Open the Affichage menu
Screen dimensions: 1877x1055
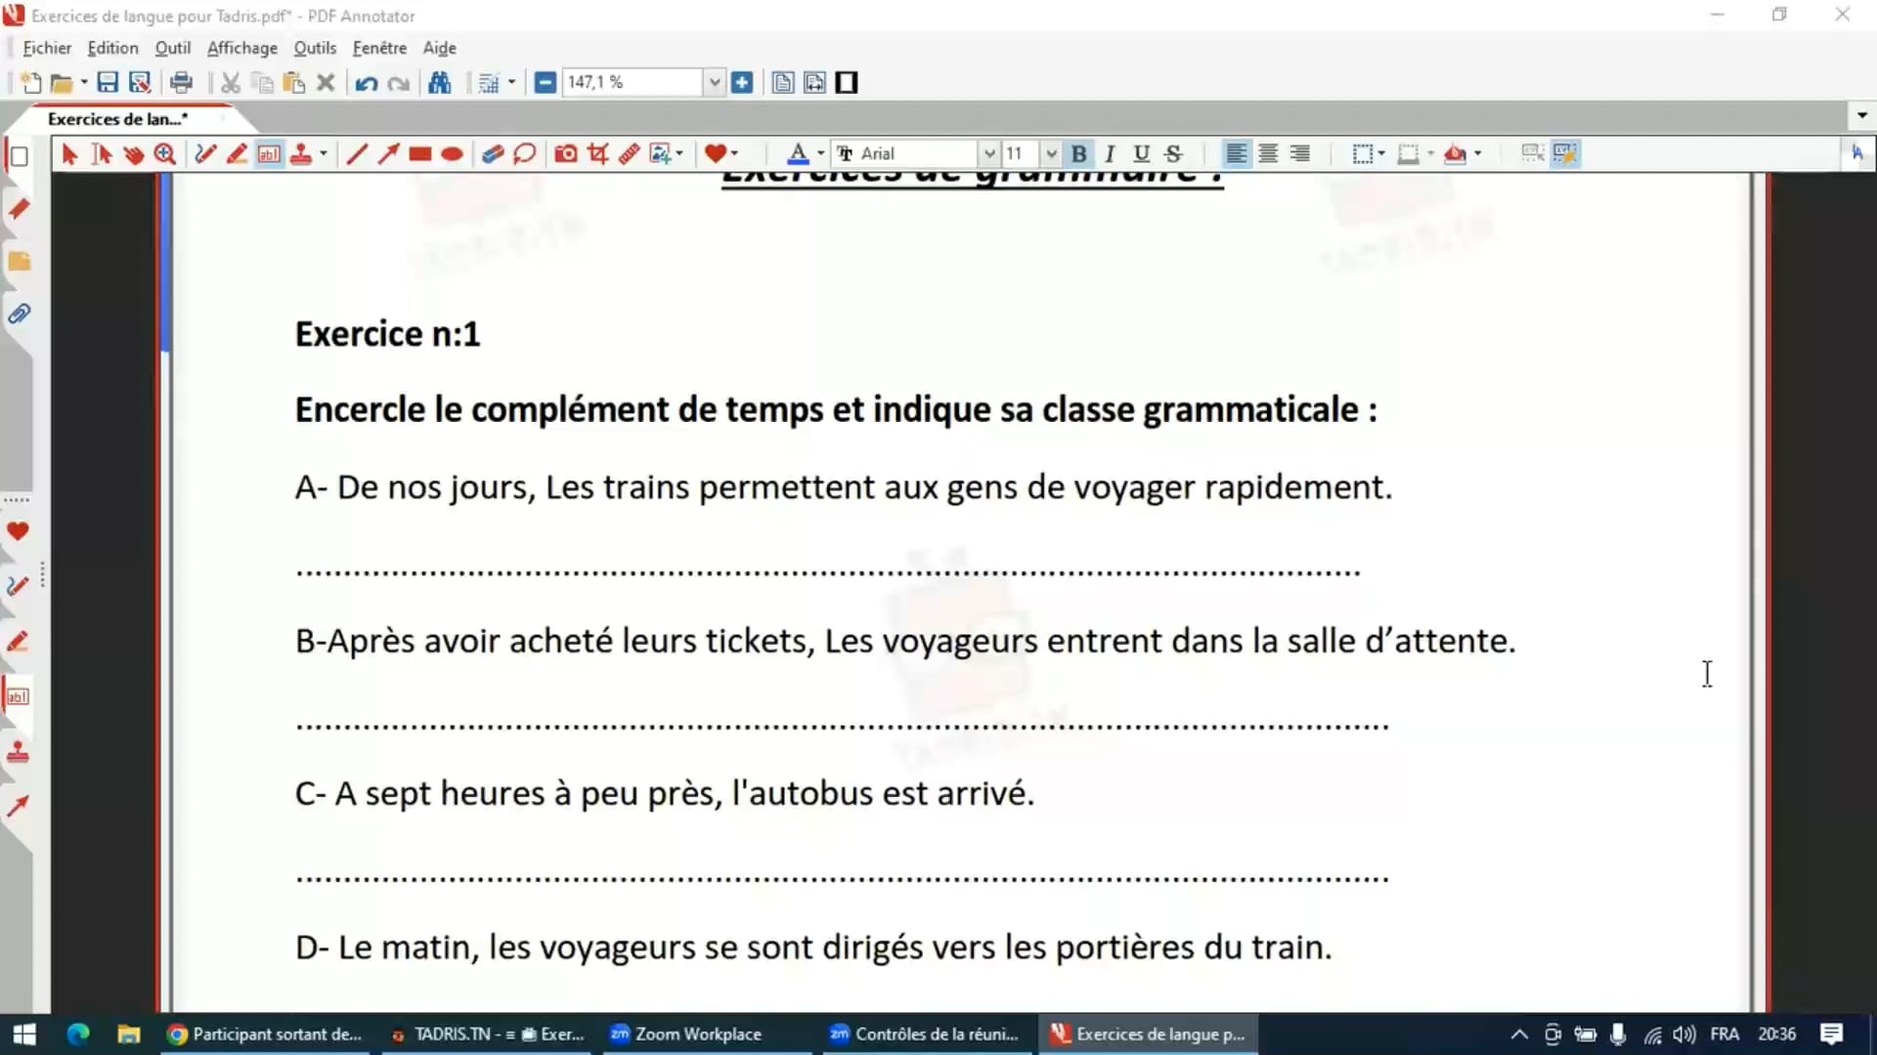pos(241,48)
